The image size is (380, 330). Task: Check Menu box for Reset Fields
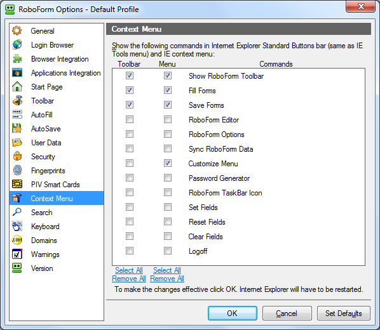(168, 221)
